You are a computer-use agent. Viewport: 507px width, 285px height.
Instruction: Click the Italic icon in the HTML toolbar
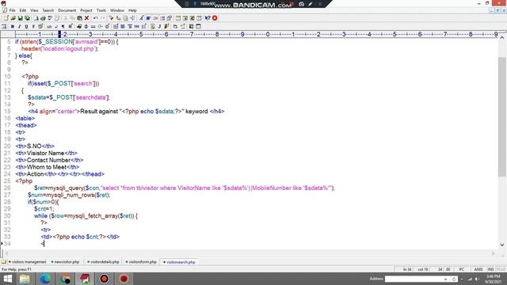(19, 26)
